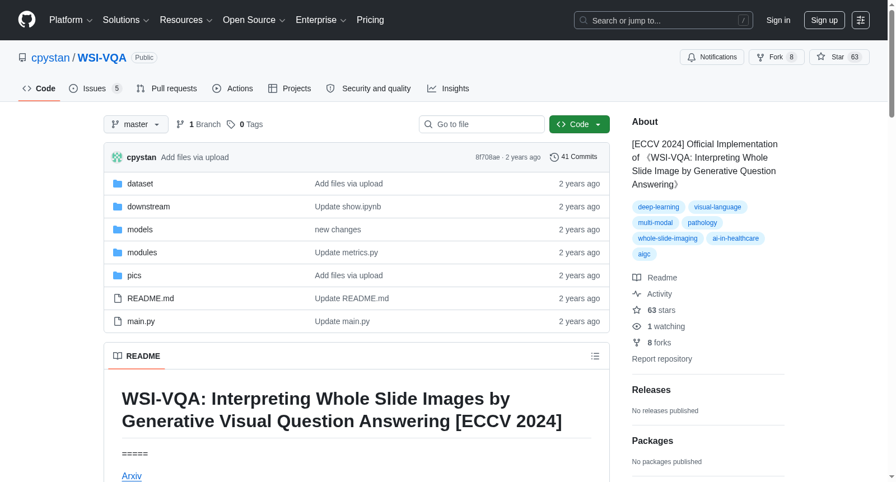Open the command palette icon in header
This screenshot has height=482, width=896.
pyautogui.click(x=860, y=20)
